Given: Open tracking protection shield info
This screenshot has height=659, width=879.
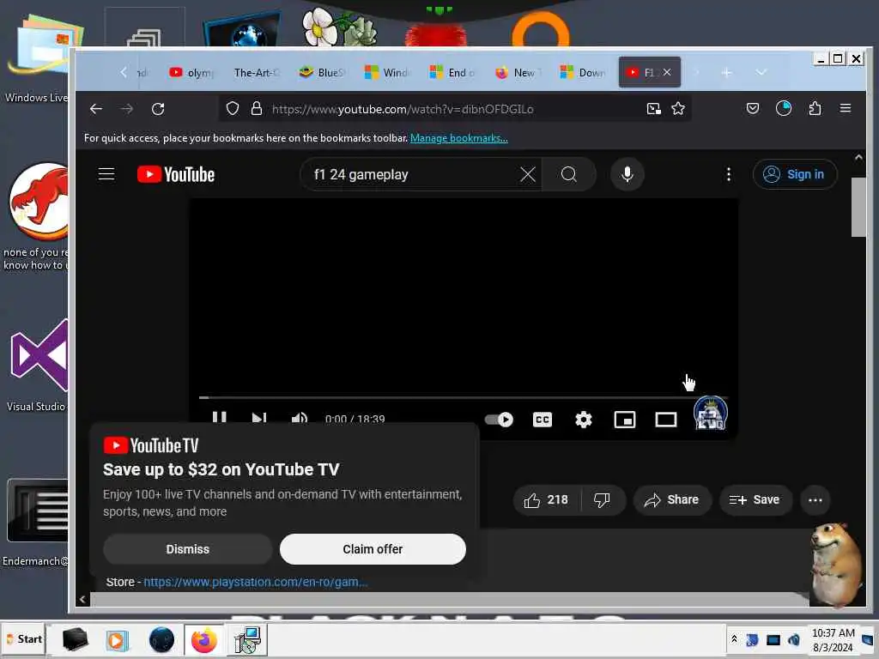Looking at the screenshot, I should [232, 109].
